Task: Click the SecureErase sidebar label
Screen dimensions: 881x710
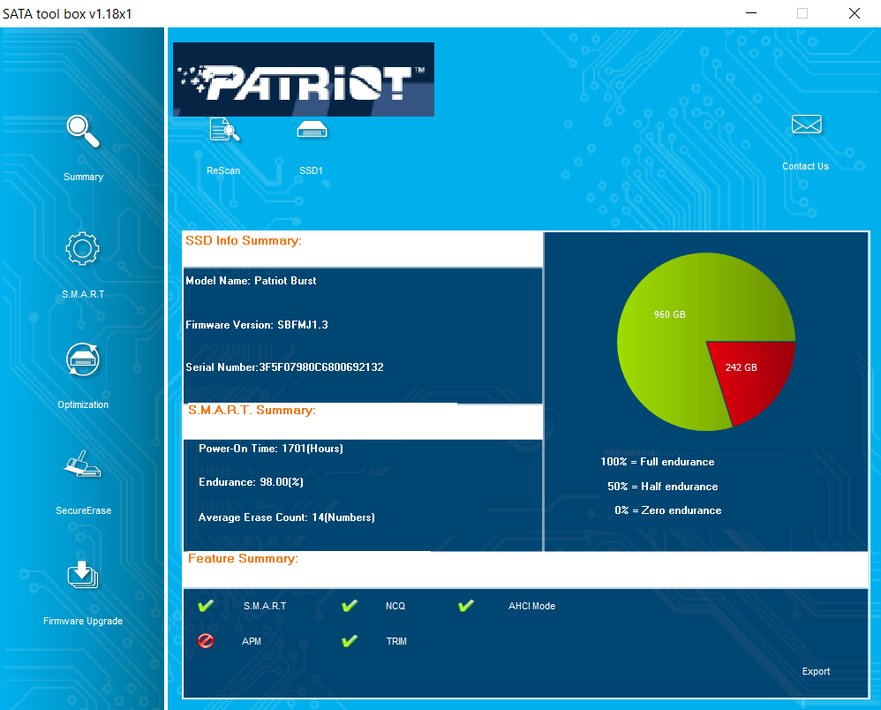Action: 83,510
